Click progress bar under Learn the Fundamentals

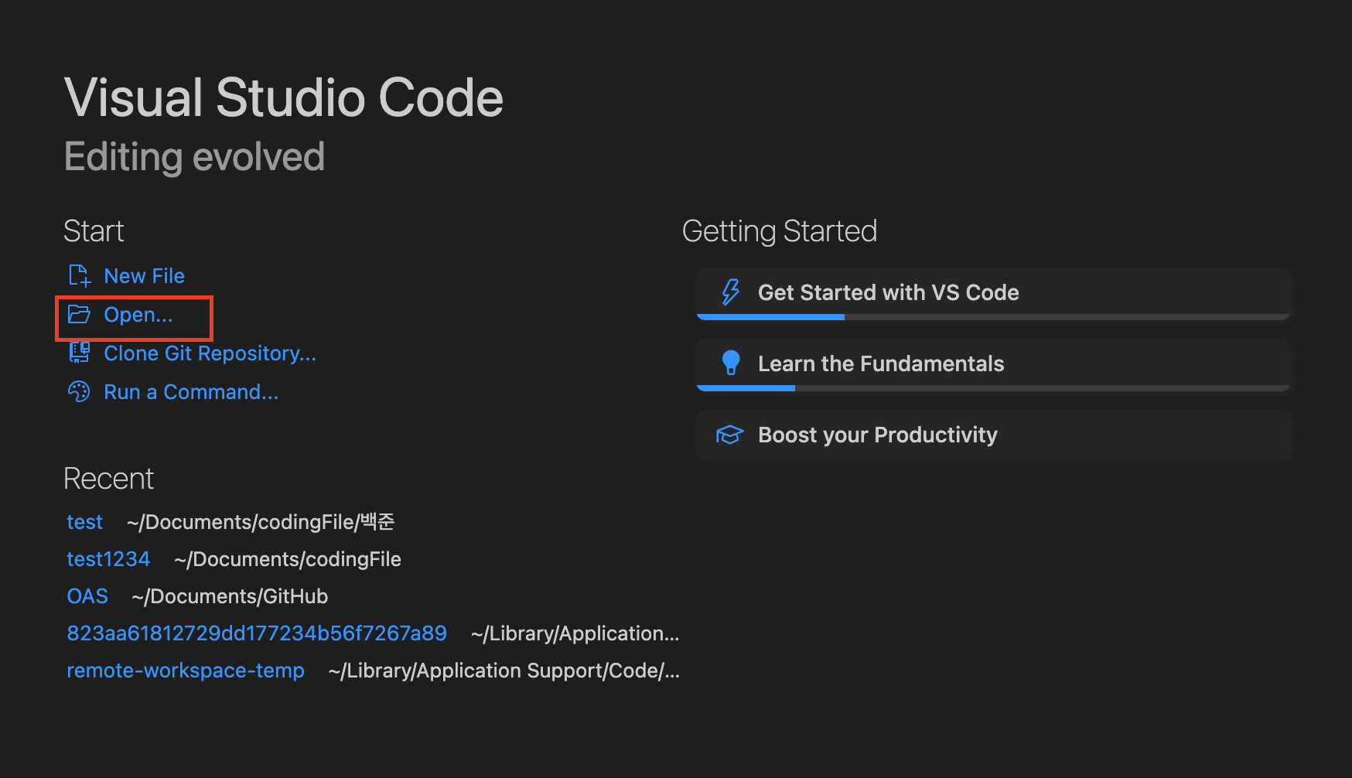[x=993, y=388]
